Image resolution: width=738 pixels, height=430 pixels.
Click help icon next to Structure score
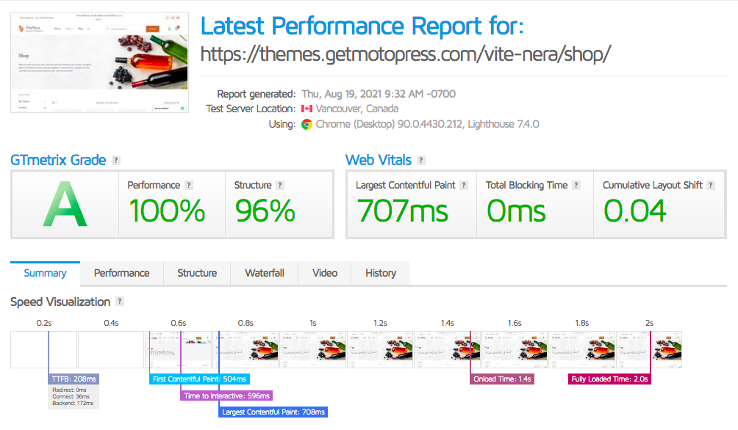(280, 186)
